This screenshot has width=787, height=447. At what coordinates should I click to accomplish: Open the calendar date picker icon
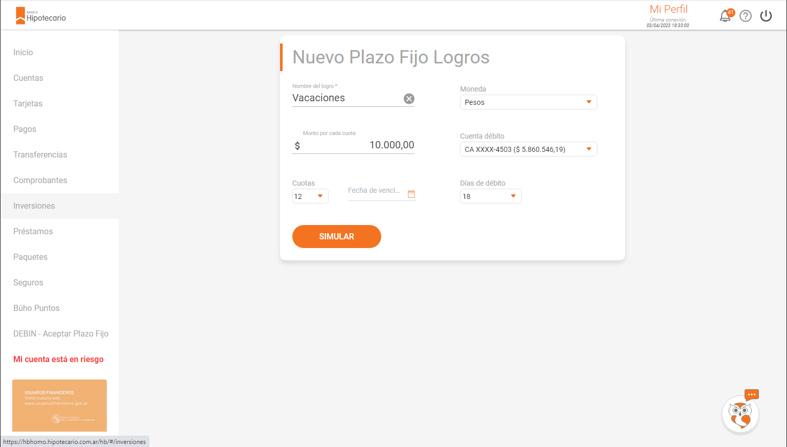point(411,194)
